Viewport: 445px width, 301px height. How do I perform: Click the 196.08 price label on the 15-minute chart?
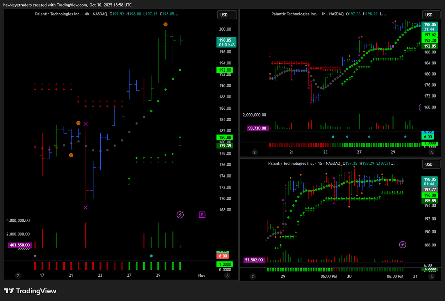pos(430,195)
